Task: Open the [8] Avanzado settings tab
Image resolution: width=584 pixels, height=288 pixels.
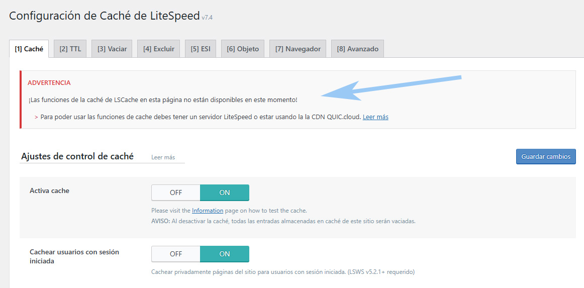Action: [x=357, y=49]
